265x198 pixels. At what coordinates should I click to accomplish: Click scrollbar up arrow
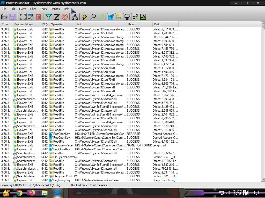263,23
